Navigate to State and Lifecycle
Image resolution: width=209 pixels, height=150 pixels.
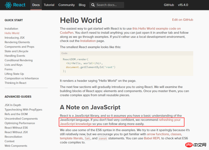tap(16, 51)
